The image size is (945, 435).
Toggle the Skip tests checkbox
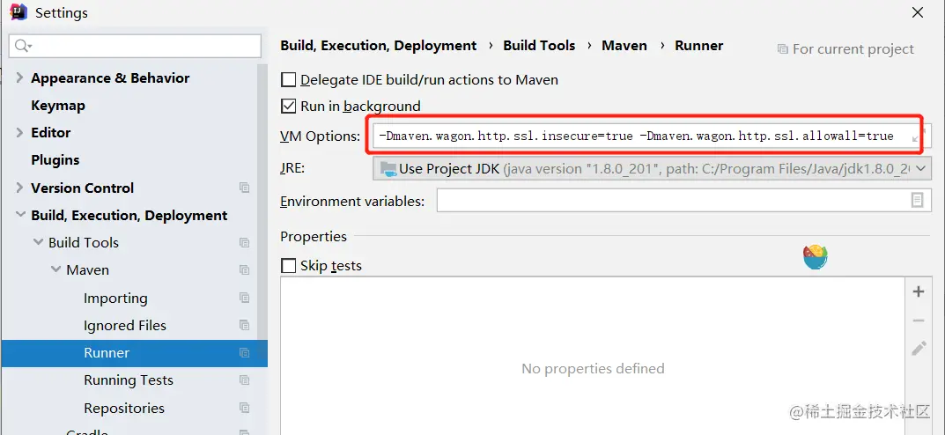[x=288, y=265]
